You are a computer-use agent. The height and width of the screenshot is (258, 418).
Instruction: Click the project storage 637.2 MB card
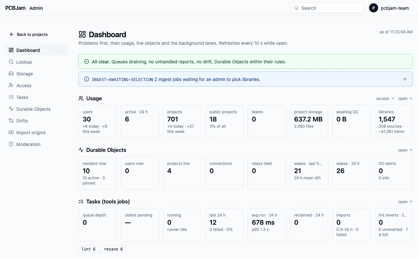point(309,121)
